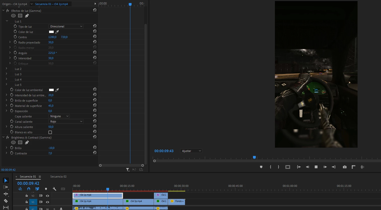Viewport: 381px width, 210px height.
Task: Open Ajustar zoom level dropdown
Action: click(191, 151)
